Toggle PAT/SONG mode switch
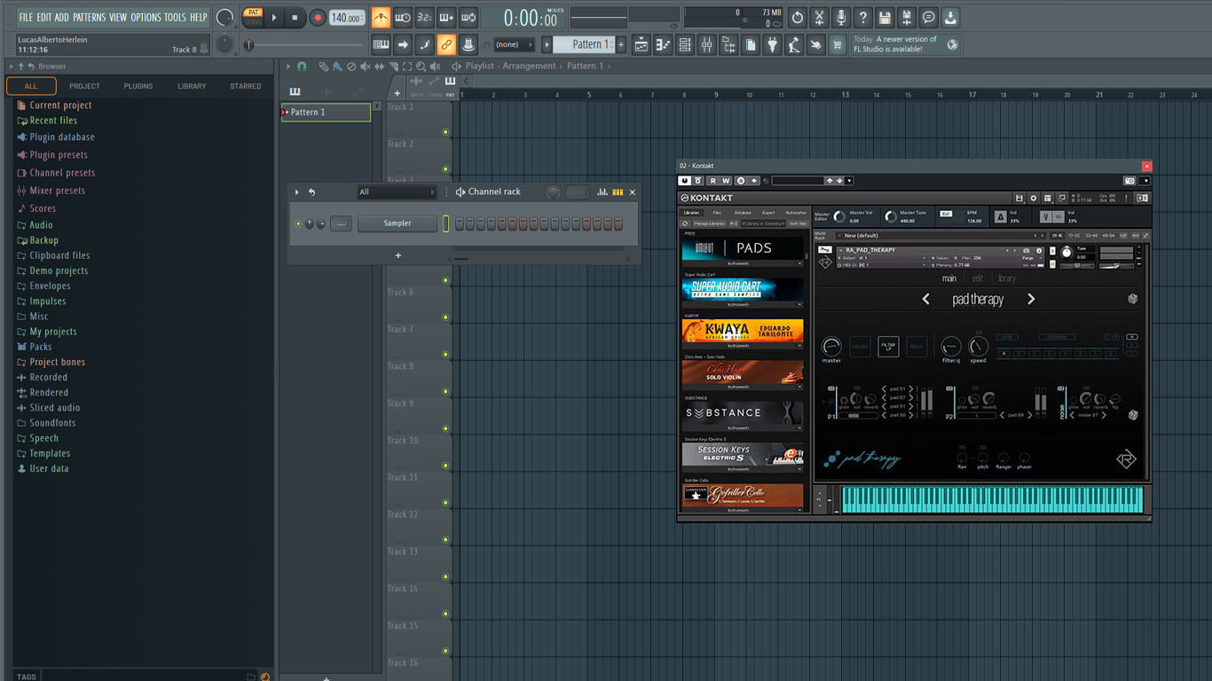This screenshot has height=681, width=1212. pos(254,17)
